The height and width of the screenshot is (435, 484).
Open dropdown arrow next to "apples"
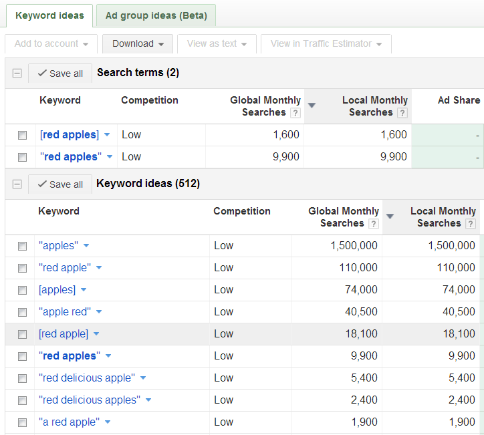tap(86, 246)
